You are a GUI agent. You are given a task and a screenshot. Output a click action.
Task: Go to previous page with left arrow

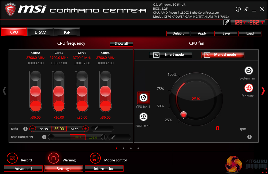click(x=5, y=91)
